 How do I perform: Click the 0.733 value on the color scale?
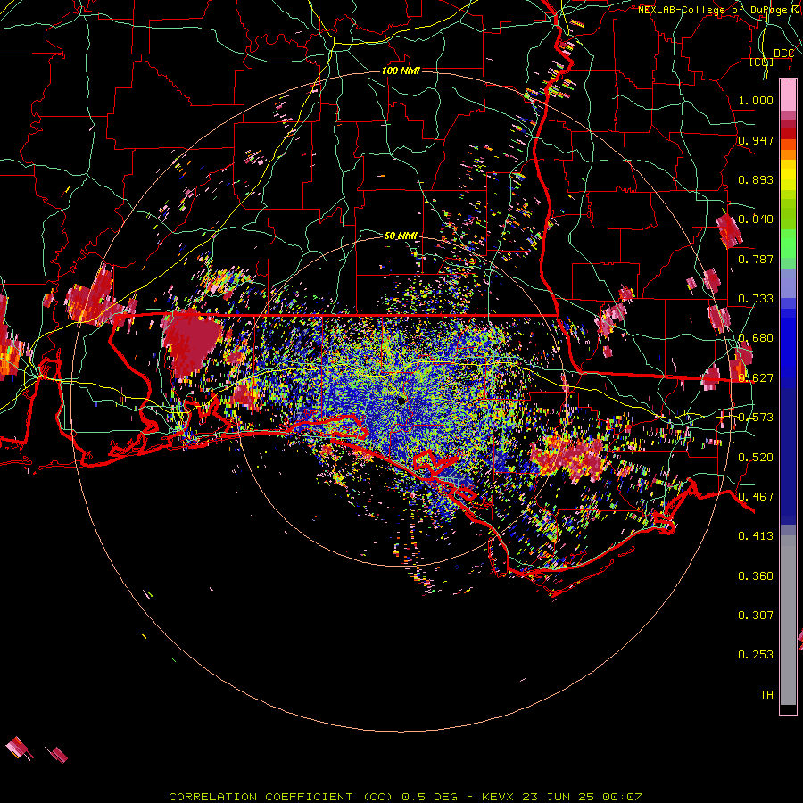pos(756,299)
